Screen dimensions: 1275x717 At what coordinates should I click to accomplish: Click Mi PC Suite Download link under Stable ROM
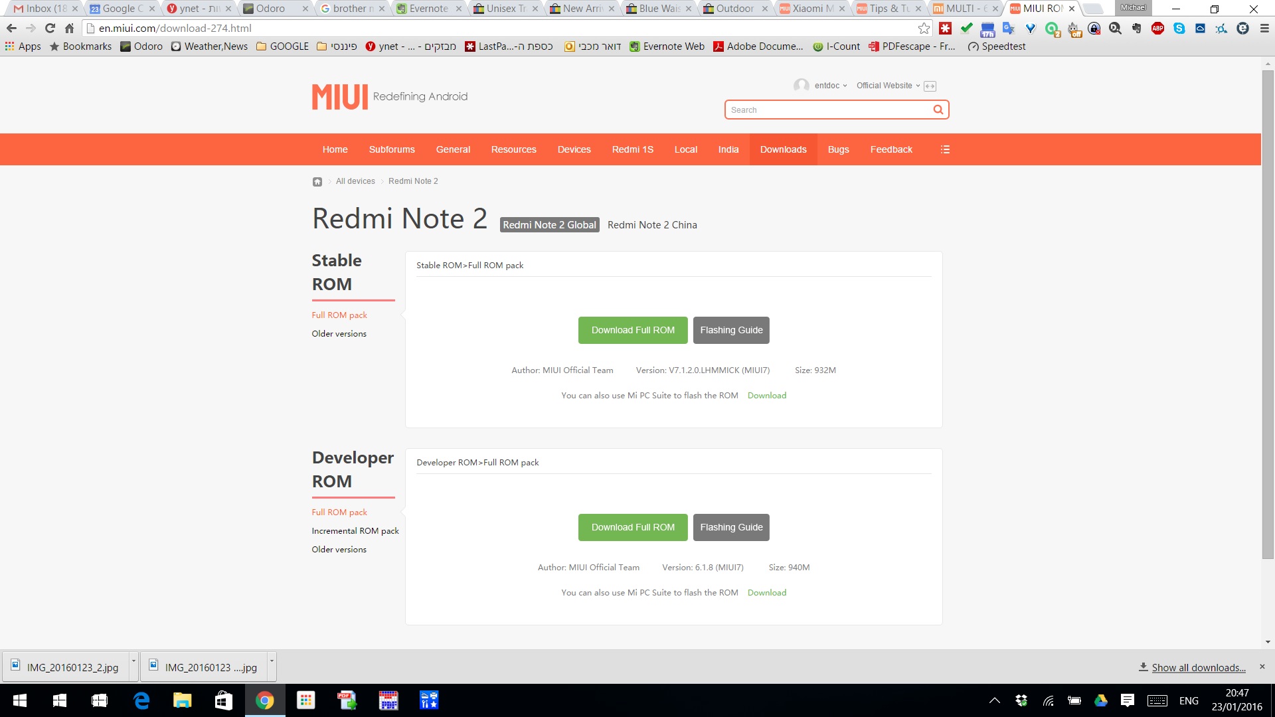(766, 396)
